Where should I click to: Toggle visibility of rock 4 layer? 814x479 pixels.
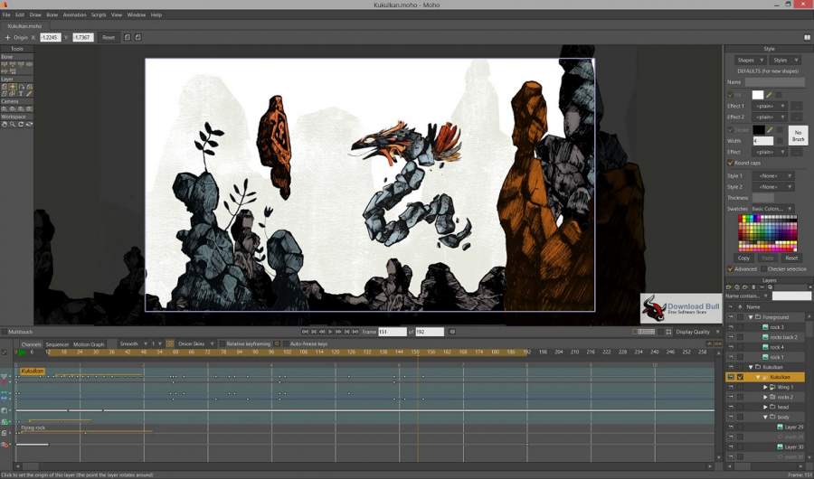tap(731, 347)
